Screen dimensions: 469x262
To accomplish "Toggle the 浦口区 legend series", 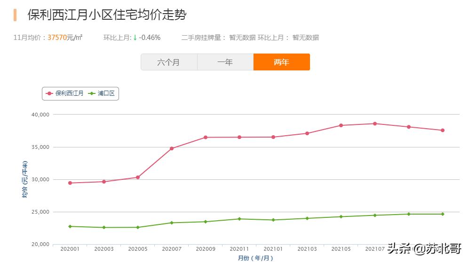I will [102, 93].
